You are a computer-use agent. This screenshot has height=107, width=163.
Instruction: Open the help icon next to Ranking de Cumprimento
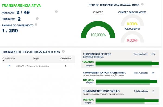36,25
